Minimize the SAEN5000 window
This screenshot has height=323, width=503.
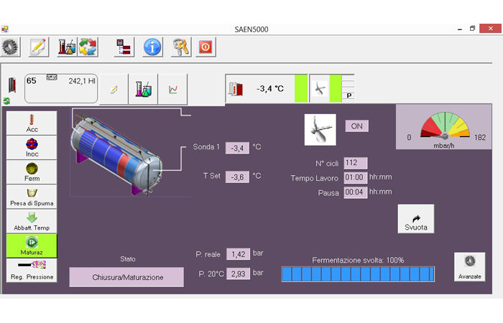460,29
